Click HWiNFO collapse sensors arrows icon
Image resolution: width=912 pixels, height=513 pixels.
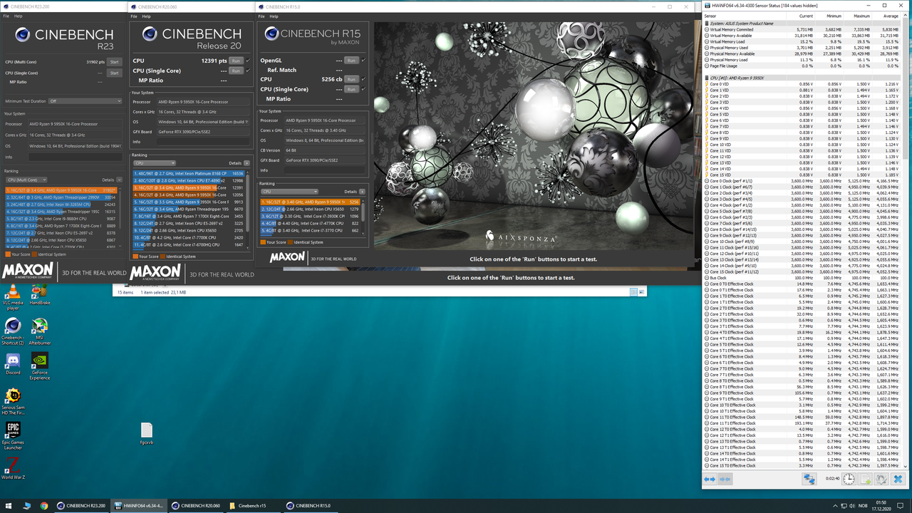point(725,480)
